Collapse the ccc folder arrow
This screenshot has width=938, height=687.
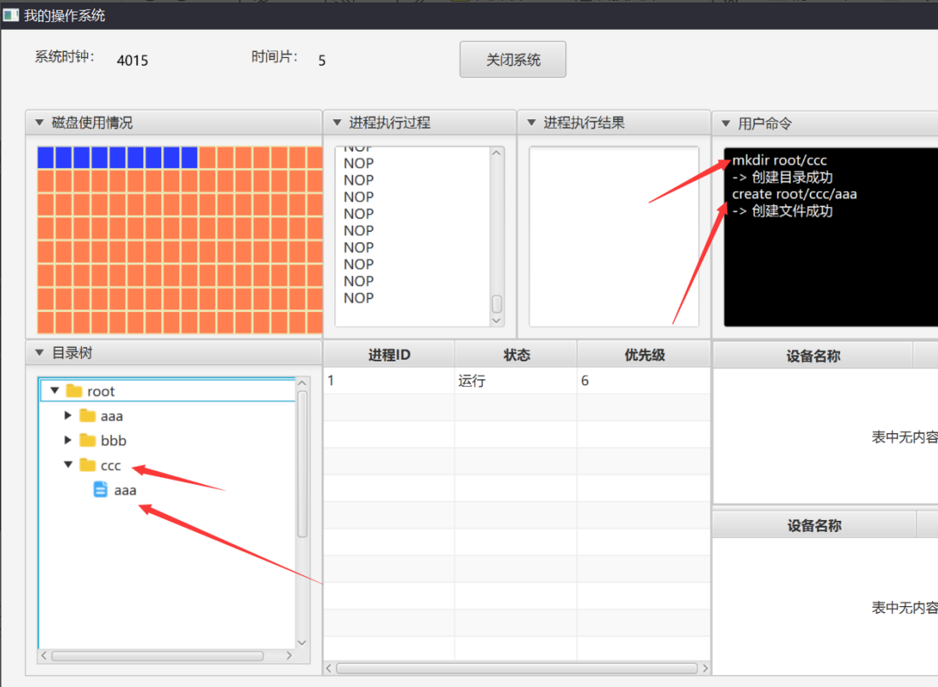[x=68, y=465]
